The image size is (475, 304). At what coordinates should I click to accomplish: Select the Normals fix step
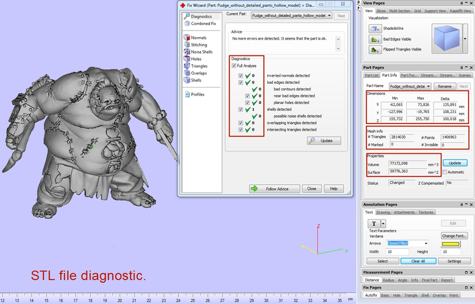click(195, 38)
